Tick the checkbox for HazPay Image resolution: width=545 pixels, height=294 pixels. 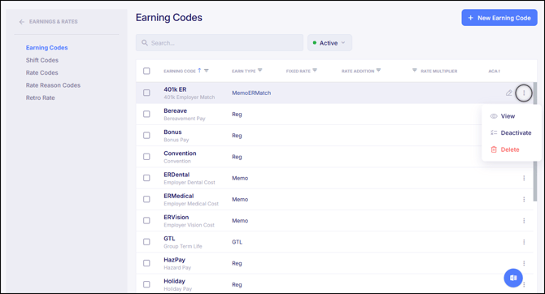pyautogui.click(x=146, y=263)
